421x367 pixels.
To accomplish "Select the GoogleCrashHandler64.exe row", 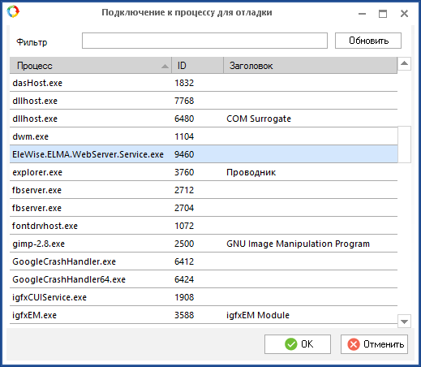I will (x=204, y=279).
